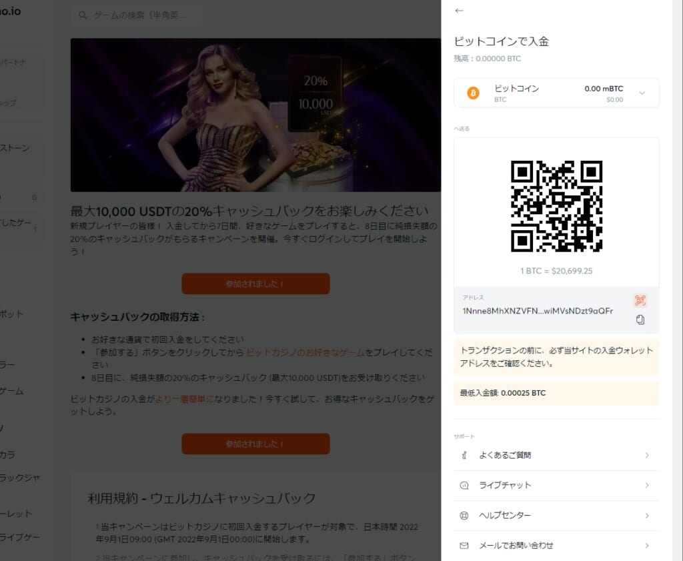Image resolution: width=683 pixels, height=561 pixels.
Task: Click the 最低入金額: 0.00025 BTC notice
Action: point(556,394)
